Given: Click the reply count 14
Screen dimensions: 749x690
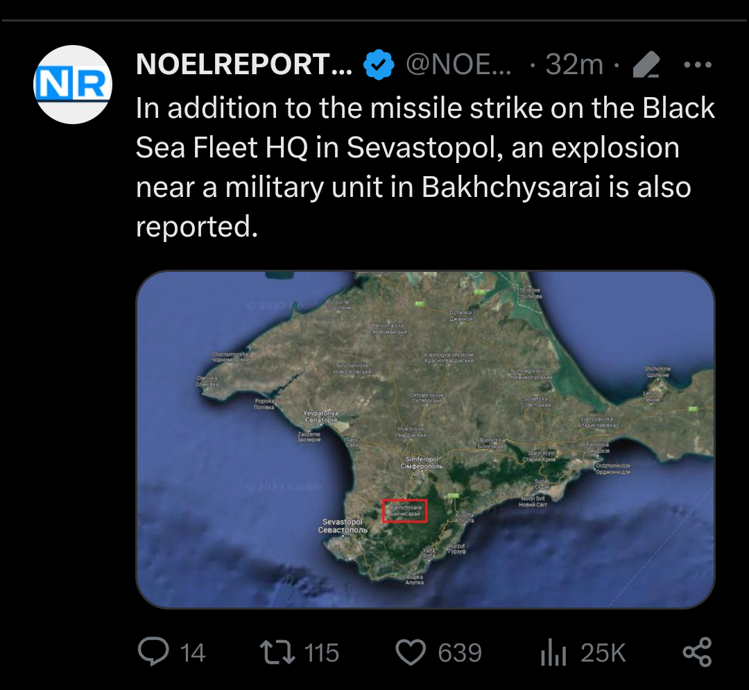Looking at the screenshot, I should tap(193, 653).
